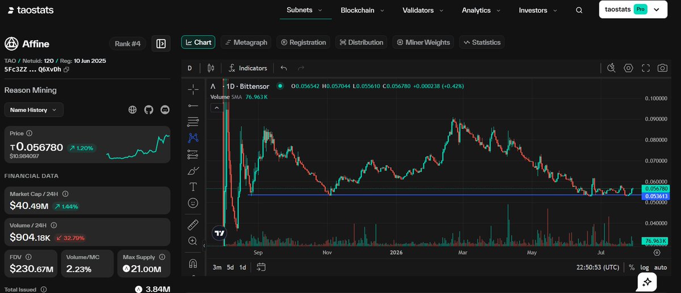Switch to the Statistics tab
This screenshot has height=293, width=681.
pos(481,42)
